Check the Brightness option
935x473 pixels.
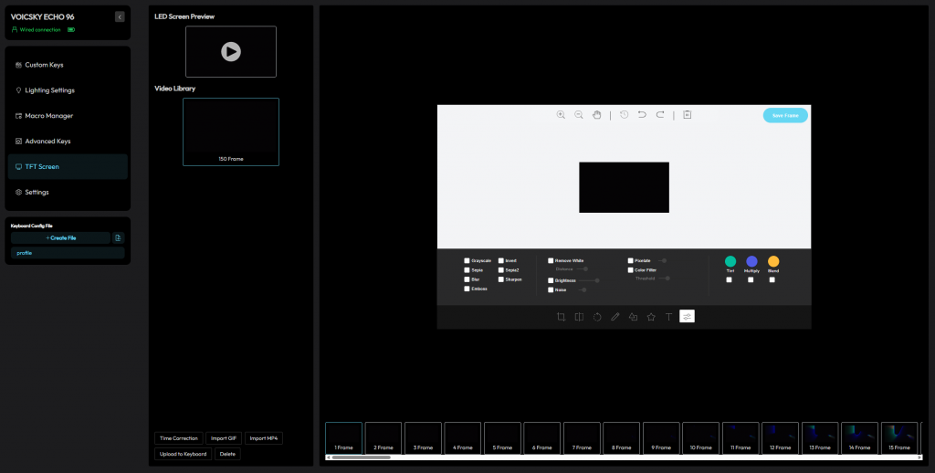point(551,280)
